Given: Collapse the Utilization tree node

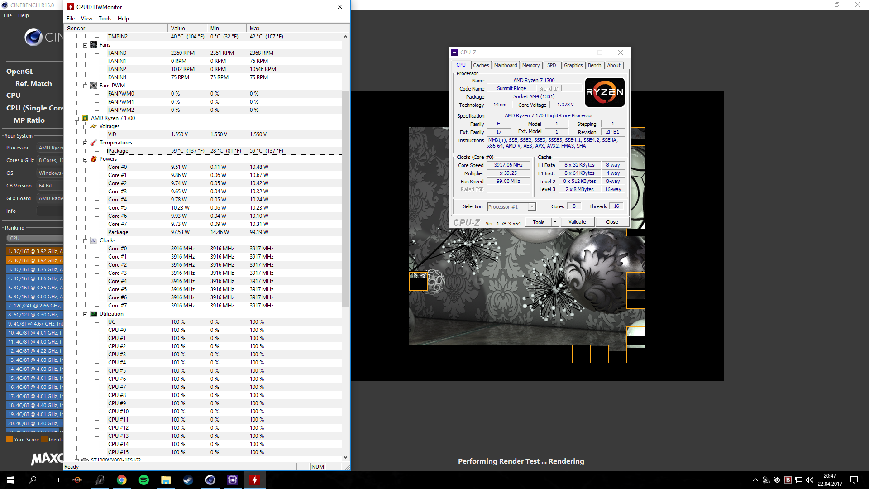Looking at the screenshot, I should (85, 314).
